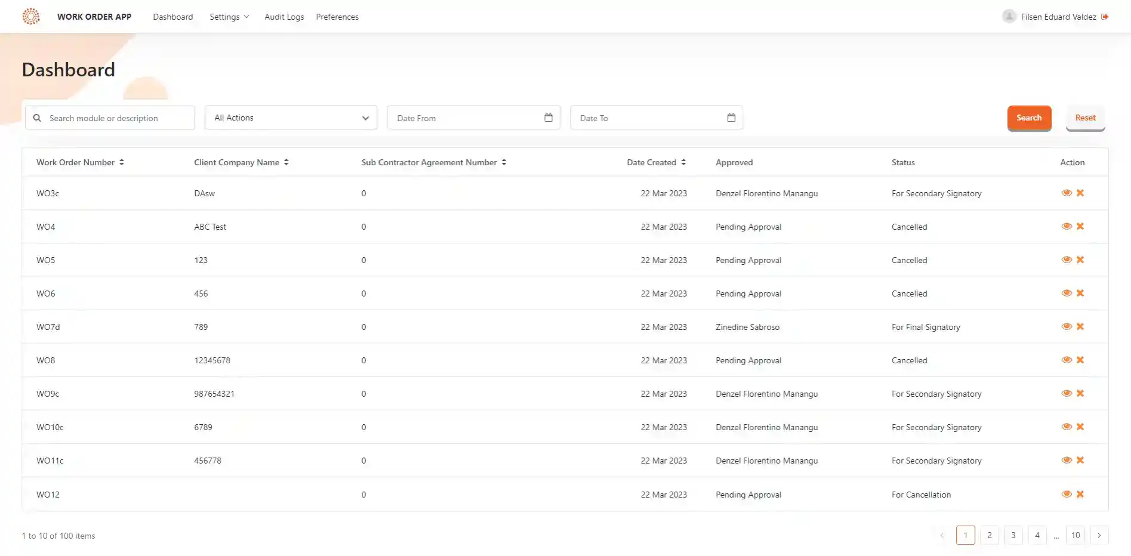
Task: Cancel work order WO4 with X icon
Action: click(1080, 226)
